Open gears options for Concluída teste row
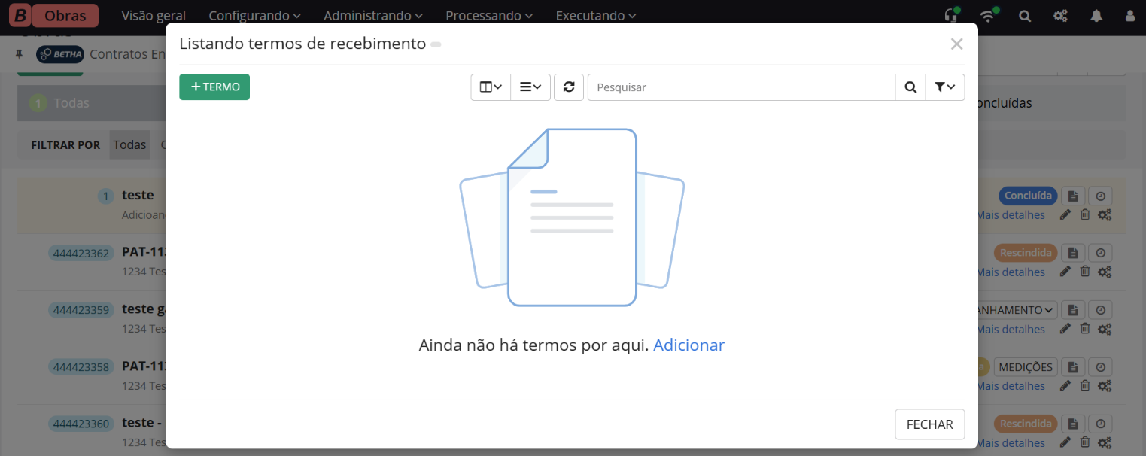1146x456 pixels. (1105, 215)
